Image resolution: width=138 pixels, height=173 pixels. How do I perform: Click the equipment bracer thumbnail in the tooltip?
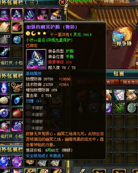[x=36, y=59]
